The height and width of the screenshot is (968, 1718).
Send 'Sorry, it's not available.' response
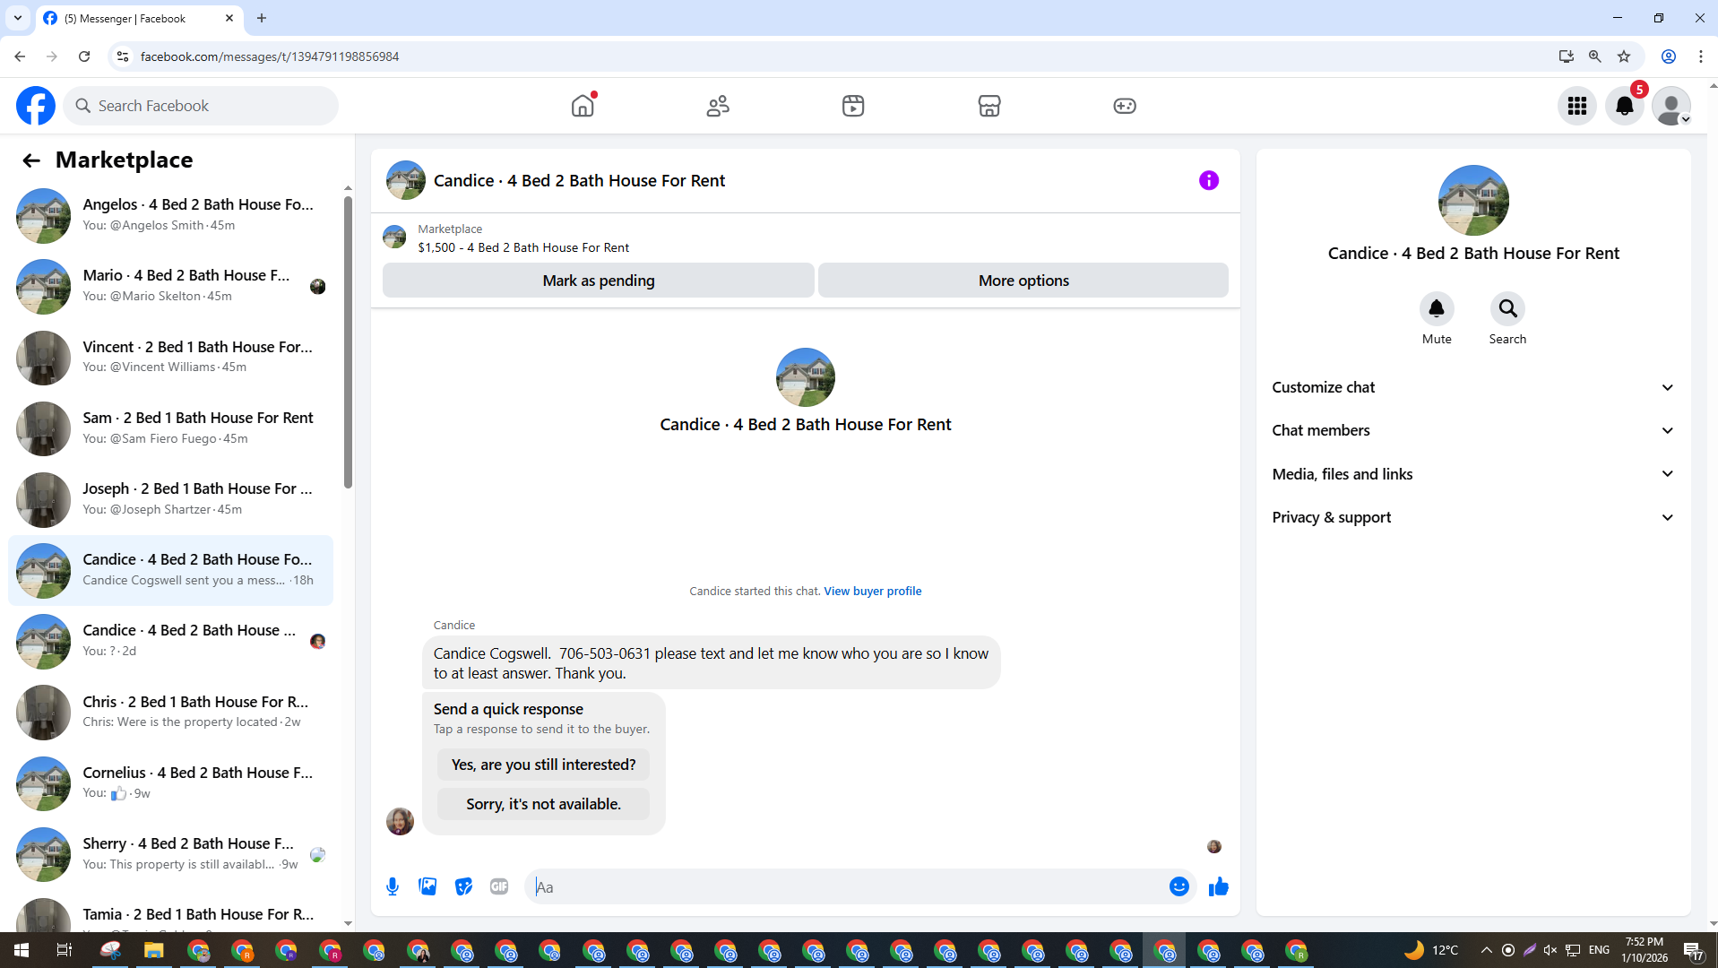[543, 804]
